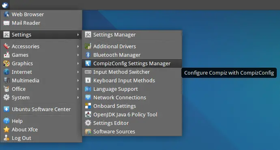Image resolution: width=280 pixels, height=150 pixels.
Task: Click the Software Sources icon
Action: (x=88, y=132)
